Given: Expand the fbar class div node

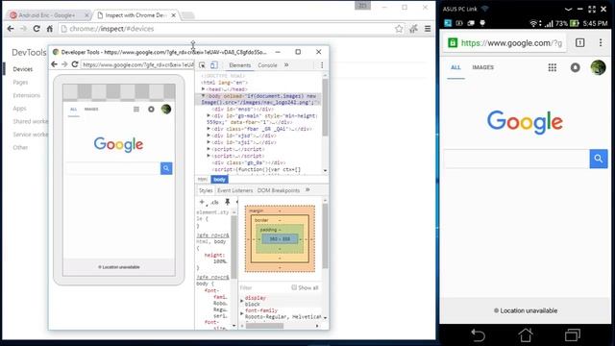Looking at the screenshot, I should [x=209, y=129].
